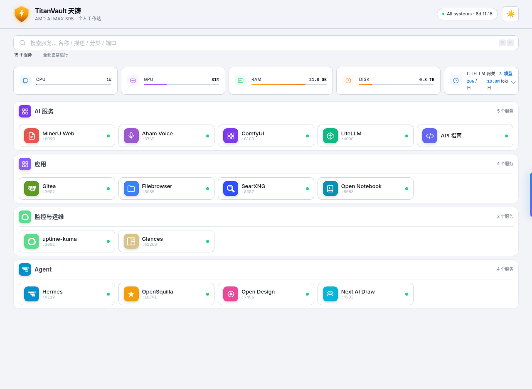
Task: Click the 应用 category icon
Action: coord(25,164)
